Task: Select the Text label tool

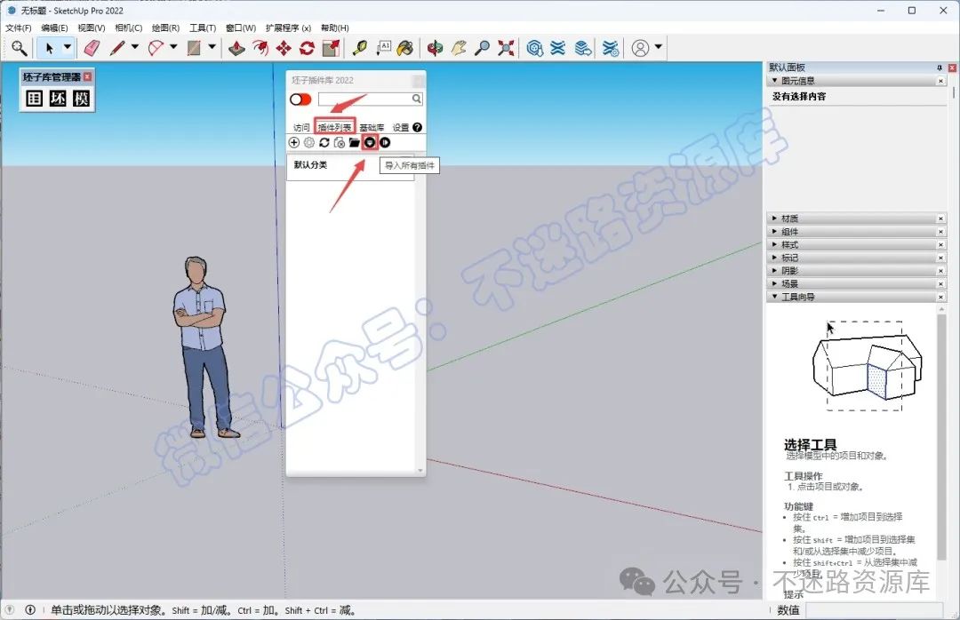Action: (383, 48)
